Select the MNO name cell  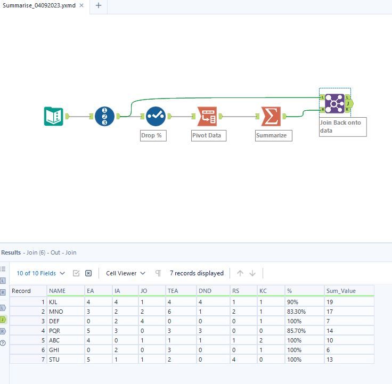pos(66,312)
